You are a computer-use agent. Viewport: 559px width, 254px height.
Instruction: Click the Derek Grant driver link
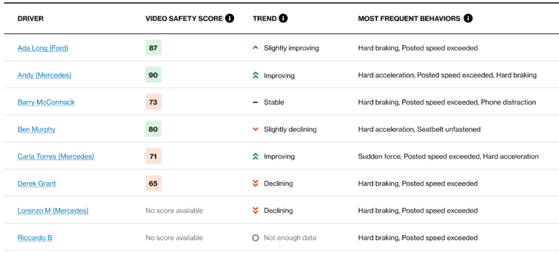tap(37, 183)
